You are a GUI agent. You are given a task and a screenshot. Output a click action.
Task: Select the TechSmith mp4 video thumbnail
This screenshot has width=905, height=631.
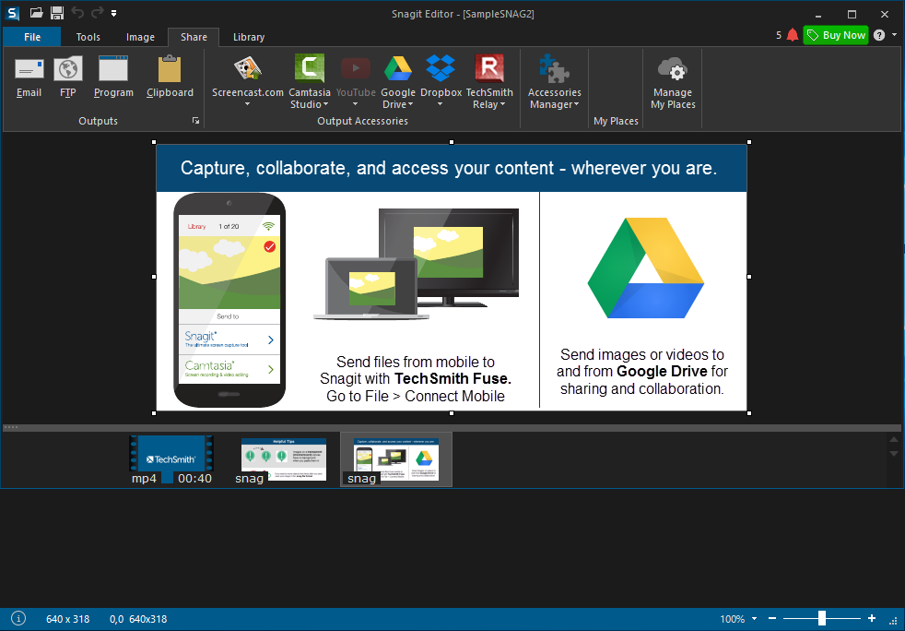[x=171, y=459]
